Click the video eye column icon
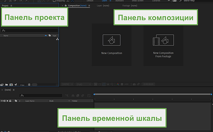The width and height of the screenshot is (213, 132). click(x=2, y=101)
